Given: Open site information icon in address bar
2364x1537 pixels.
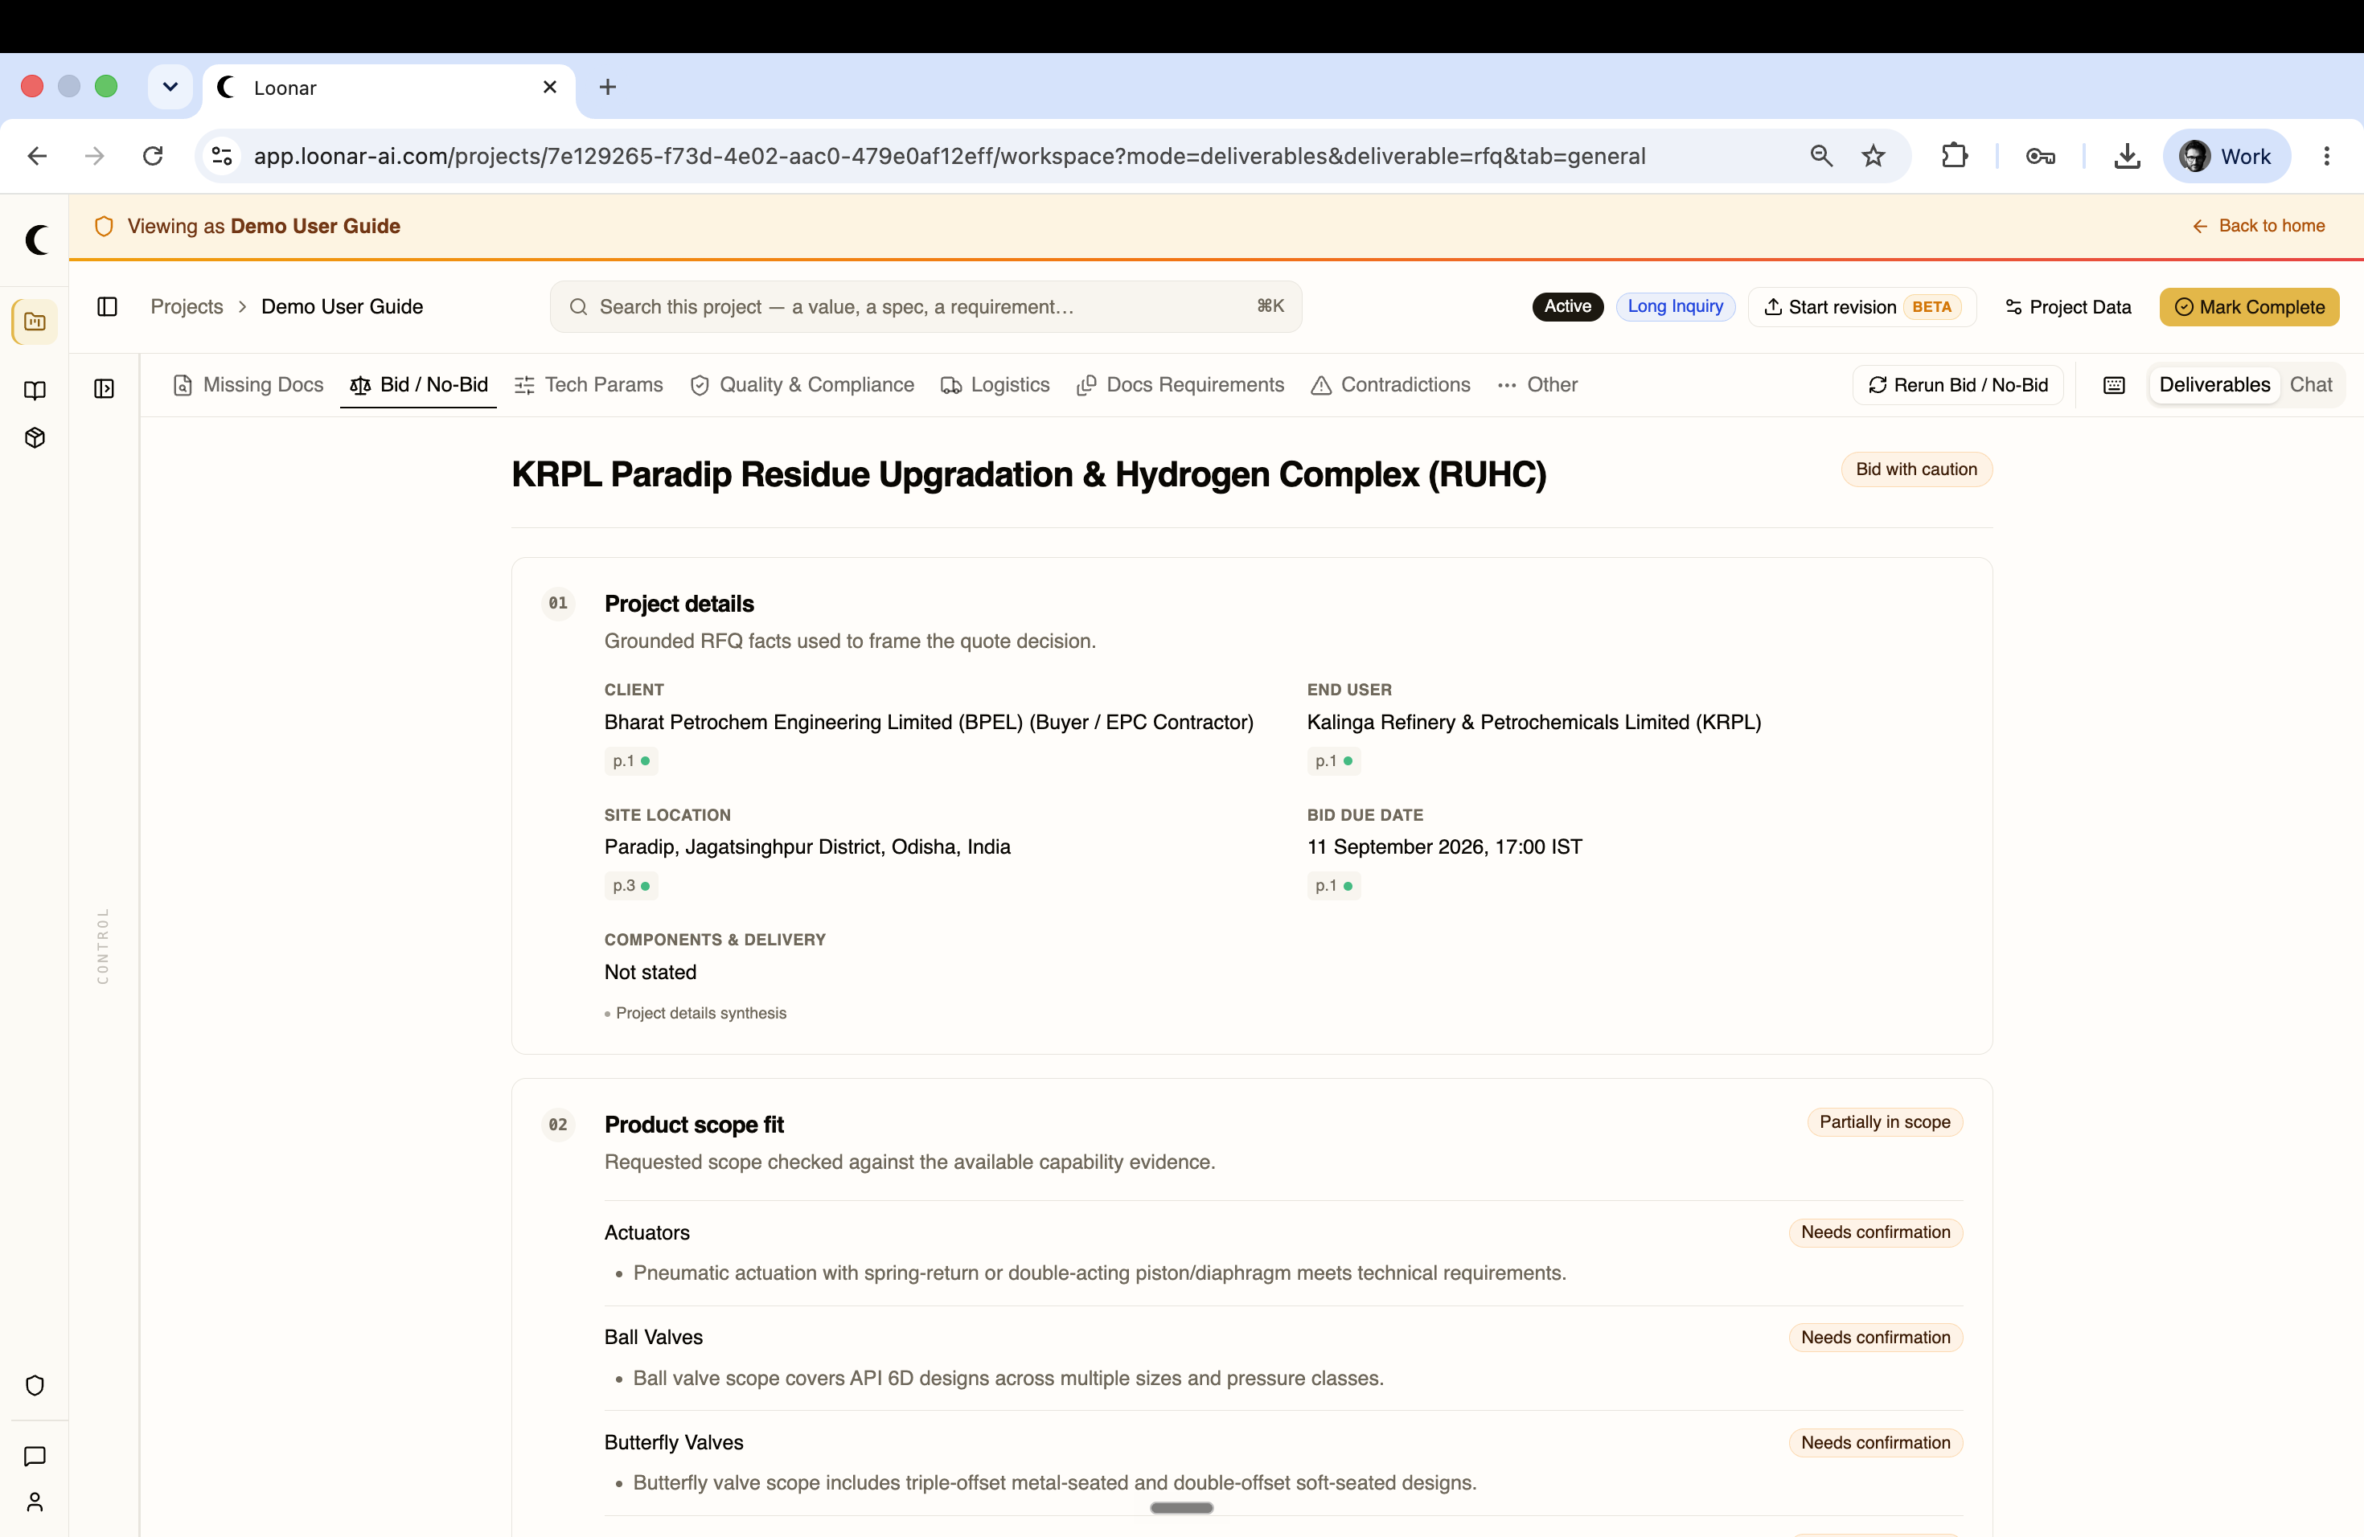Looking at the screenshot, I should tap(223, 156).
